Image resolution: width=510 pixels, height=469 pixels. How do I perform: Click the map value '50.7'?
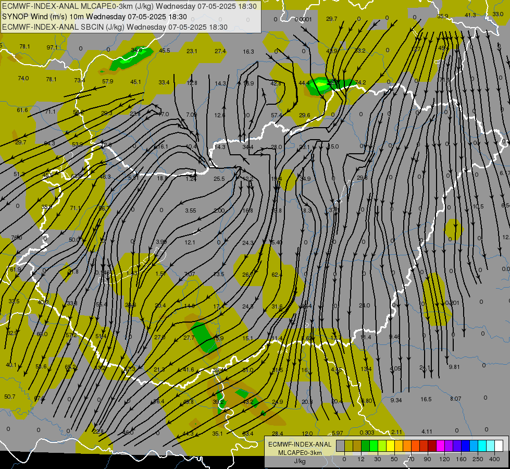[10, 397]
